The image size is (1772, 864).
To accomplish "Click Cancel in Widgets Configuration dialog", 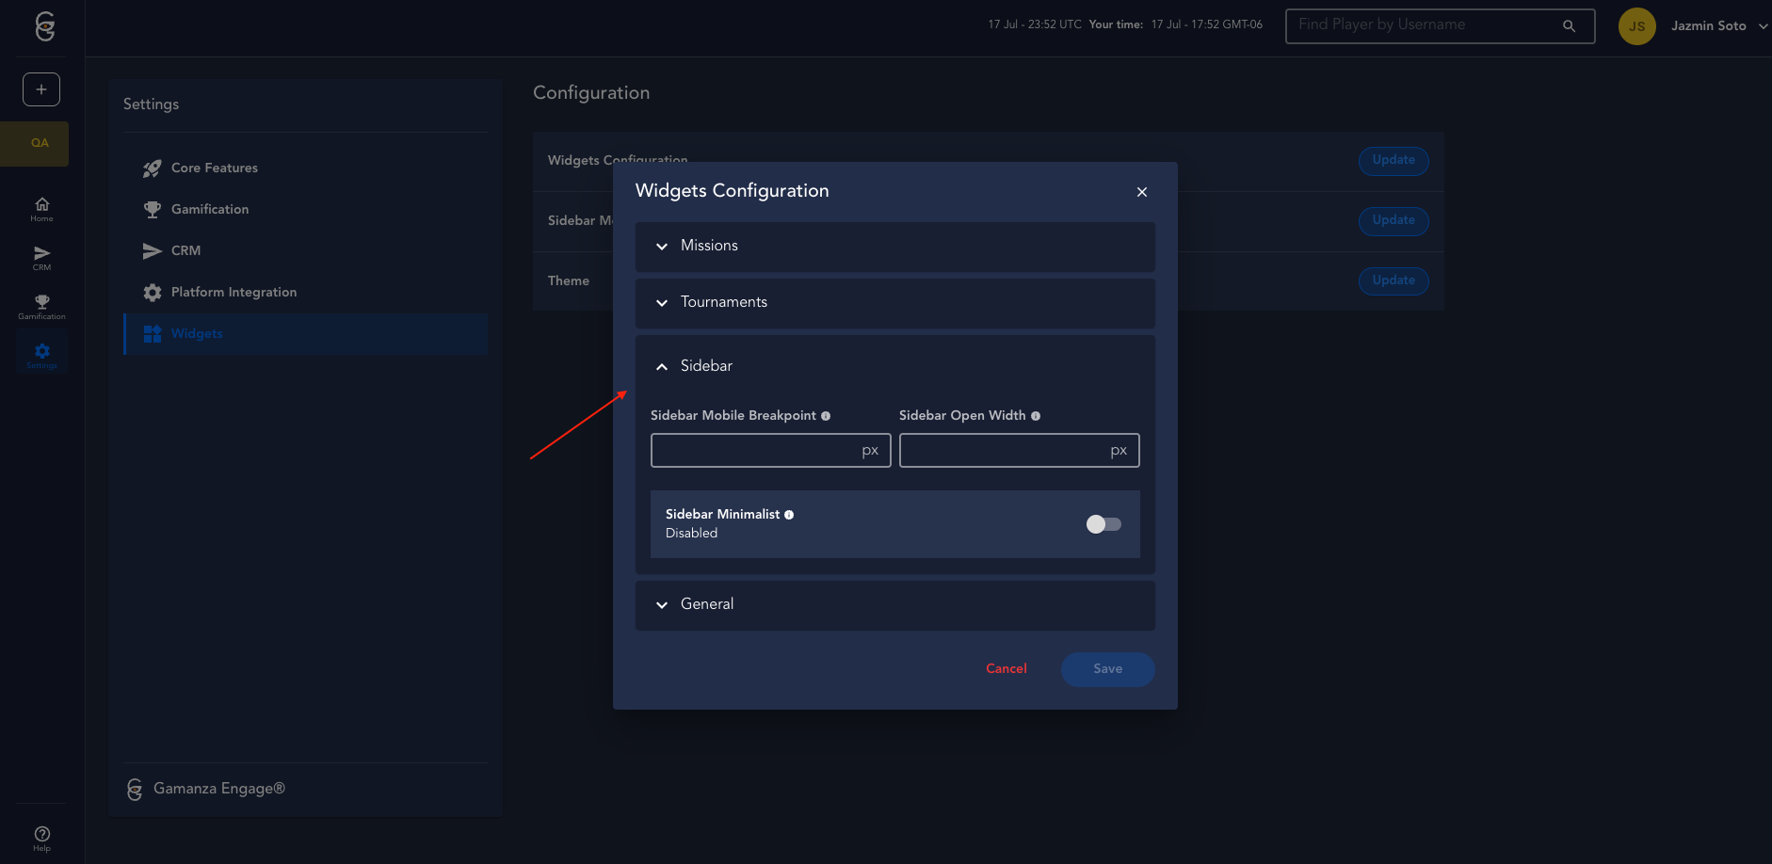I will point(1006,669).
